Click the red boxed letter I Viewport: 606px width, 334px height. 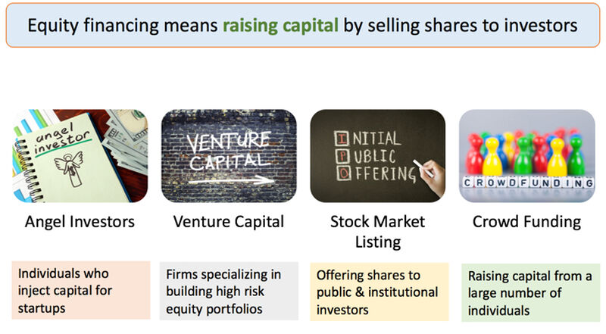pyautogui.click(x=341, y=139)
